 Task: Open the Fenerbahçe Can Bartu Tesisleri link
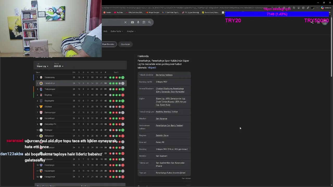tap(169, 125)
